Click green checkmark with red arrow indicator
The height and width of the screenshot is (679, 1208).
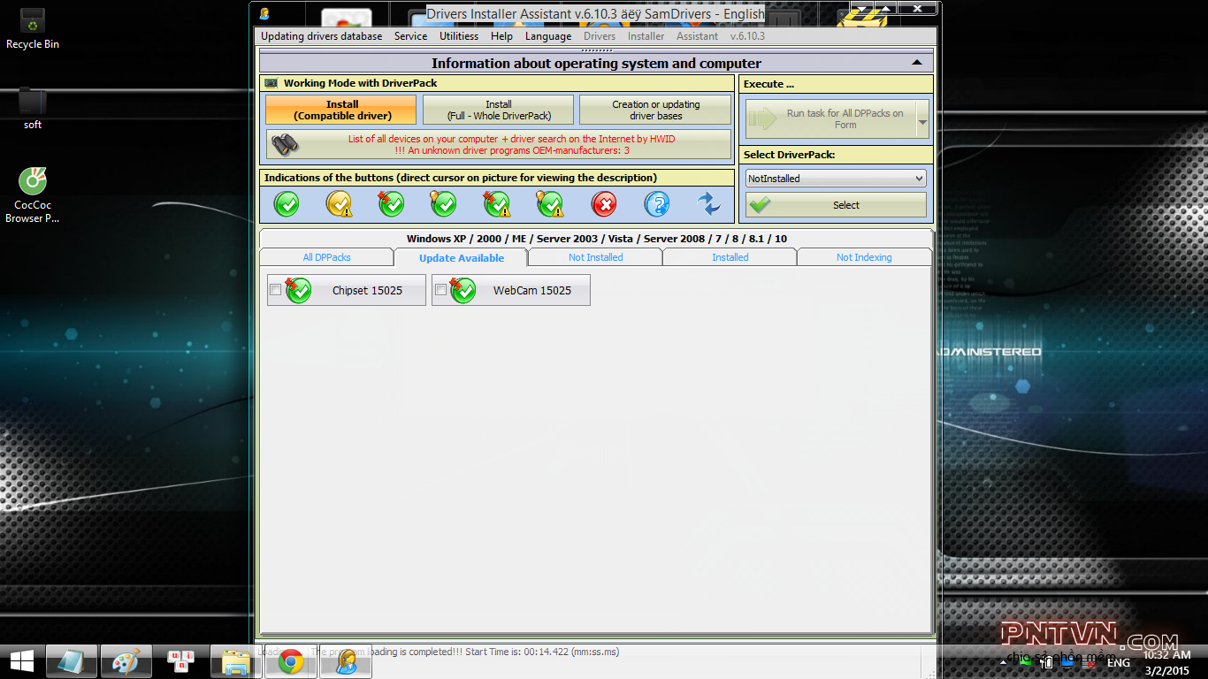tap(391, 204)
